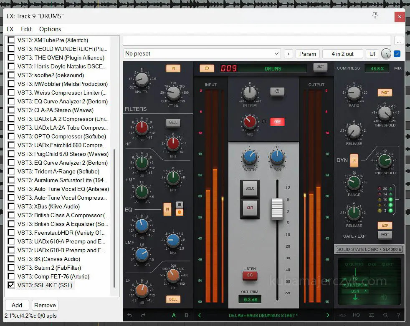Toggle the plugin bypass checkbox top right
The width and height of the screenshot is (410, 326).
point(397,54)
